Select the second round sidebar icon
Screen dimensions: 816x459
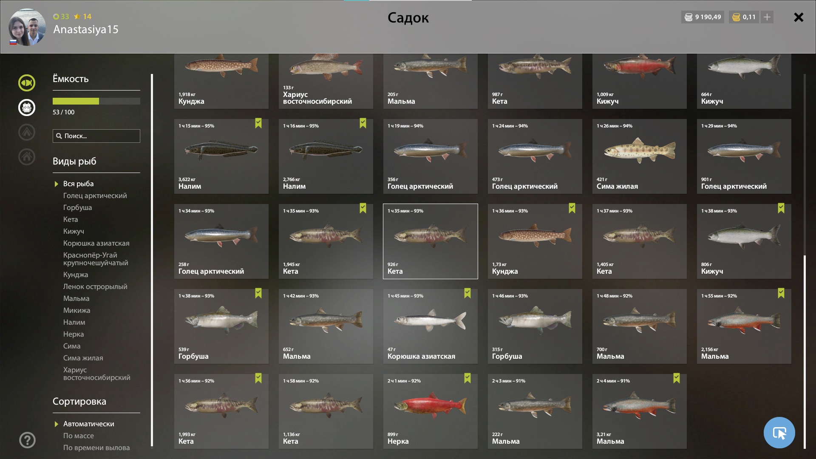point(27,108)
